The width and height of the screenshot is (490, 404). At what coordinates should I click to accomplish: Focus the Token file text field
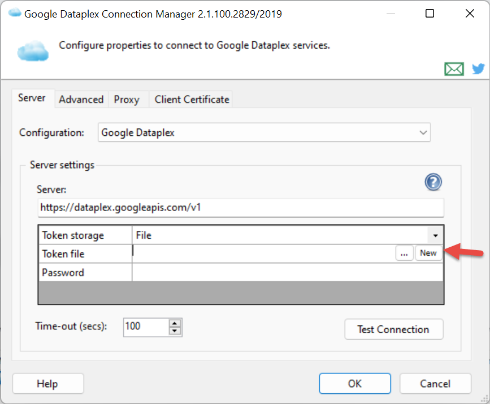pos(264,253)
